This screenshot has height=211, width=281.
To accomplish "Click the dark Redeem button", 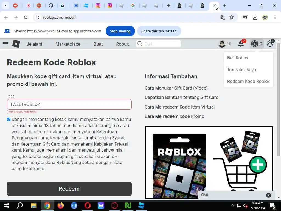I will tap(69, 189).
